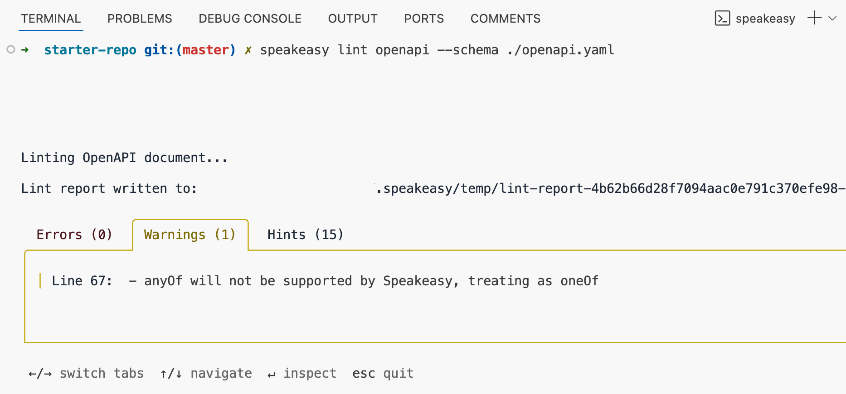Image resolution: width=846 pixels, height=394 pixels.
Task: Click the command status circle indicator
Action: (x=11, y=49)
